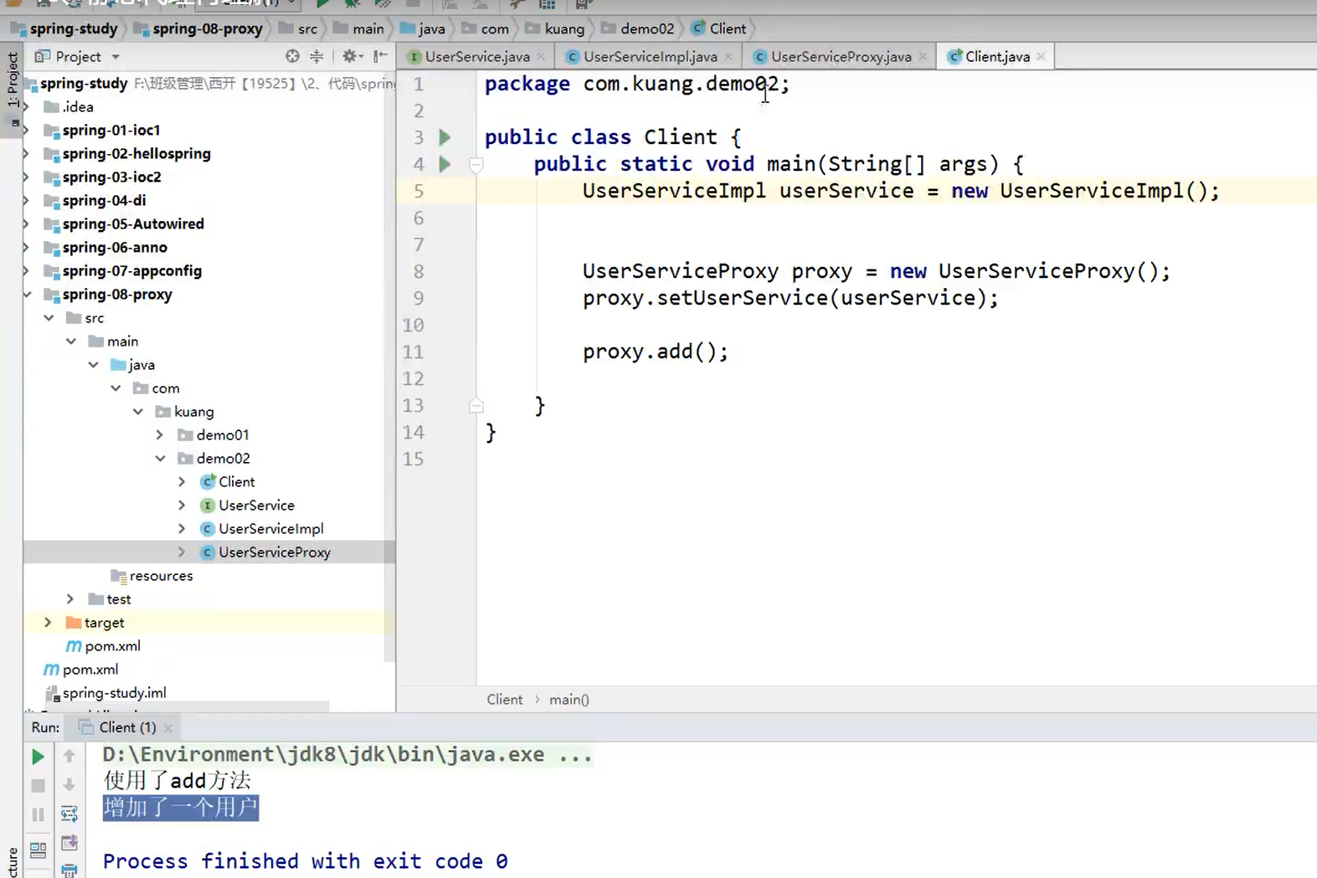Close the Client (1) run tab
This screenshot has height=878, width=1317.
pos(168,728)
